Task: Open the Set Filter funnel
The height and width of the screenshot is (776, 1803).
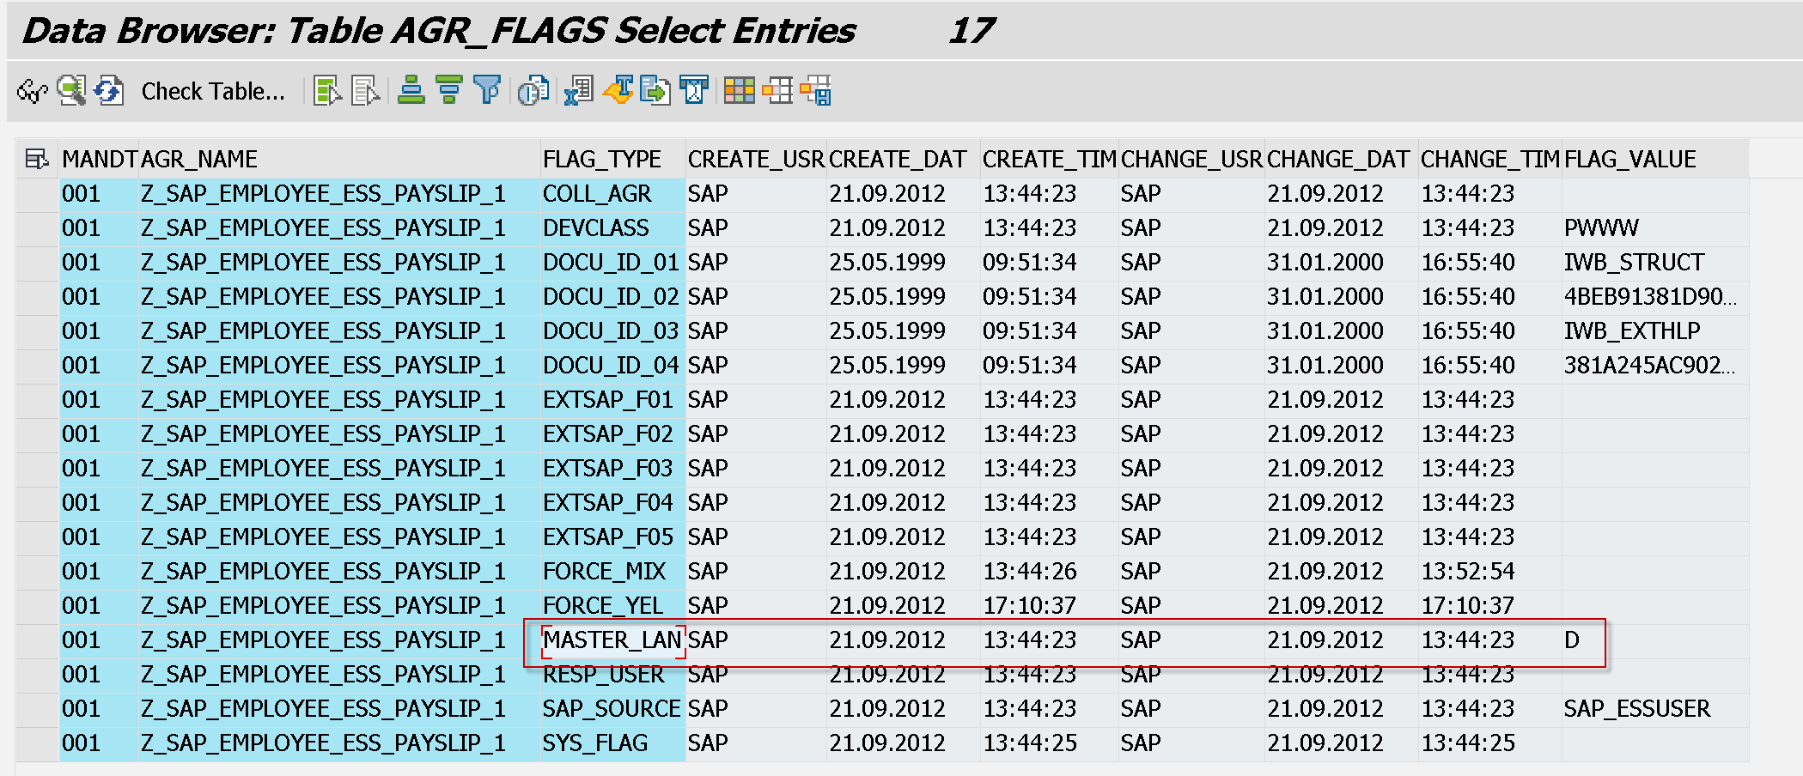Action: tap(487, 91)
